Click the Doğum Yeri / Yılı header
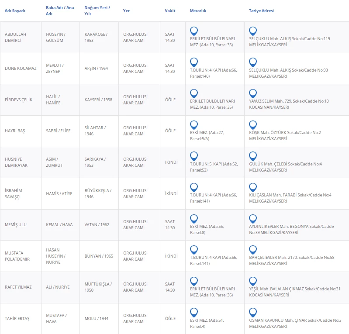Image resolution: width=349 pixels, height=334 pixels. [x=97, y=11]
